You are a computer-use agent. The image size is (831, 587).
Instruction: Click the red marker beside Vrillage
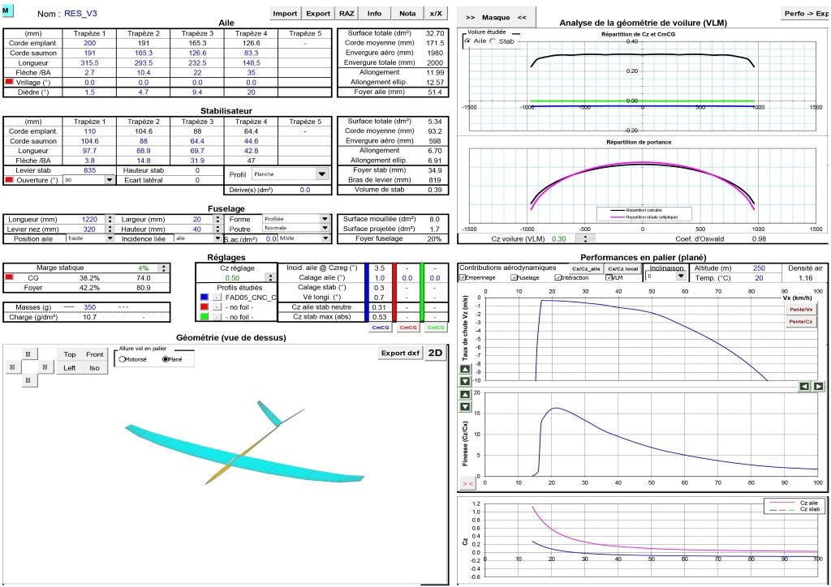pyautogui.click(x=9, y=82)
